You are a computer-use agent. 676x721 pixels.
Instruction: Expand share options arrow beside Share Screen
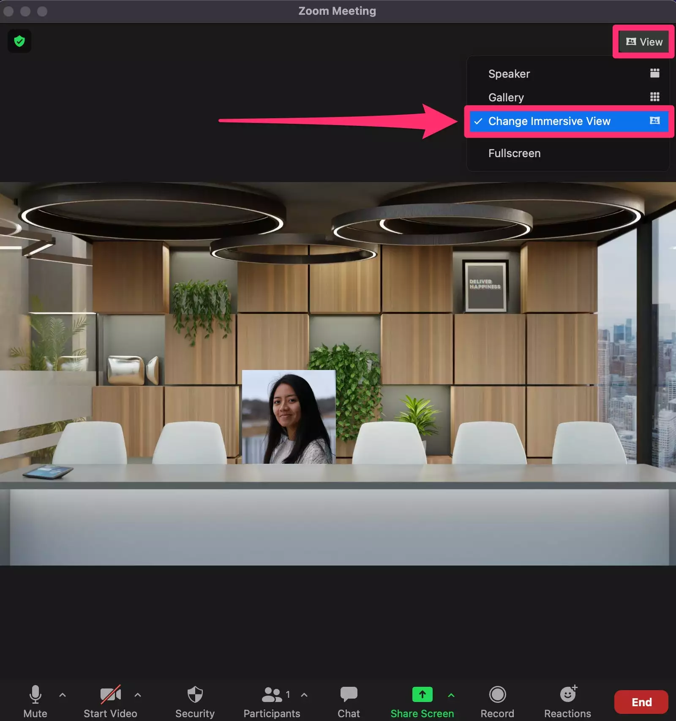pos(451,695)
